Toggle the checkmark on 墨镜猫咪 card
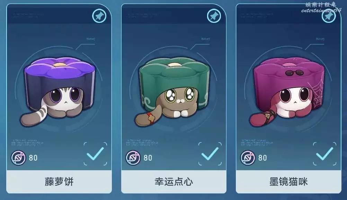The width and height of the screenshot is (347, 200). [324, 154]
